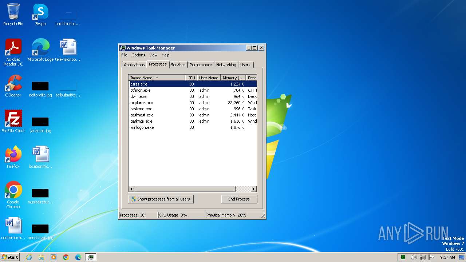Switch to the Services tab
The height and width of the screenshot is (262, 466).
click(178, 65)
